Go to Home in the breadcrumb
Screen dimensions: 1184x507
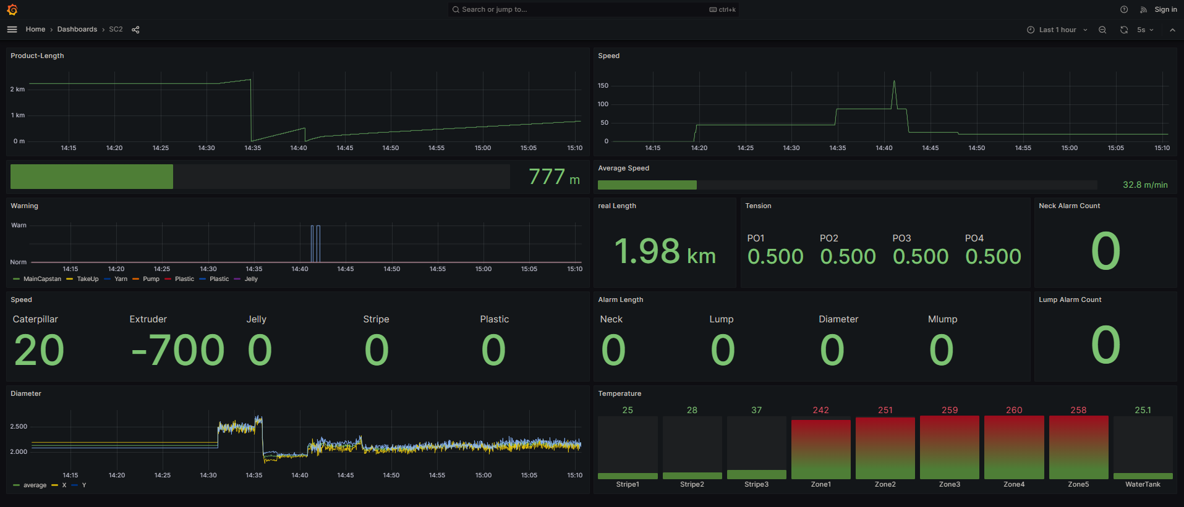point(35,30)
